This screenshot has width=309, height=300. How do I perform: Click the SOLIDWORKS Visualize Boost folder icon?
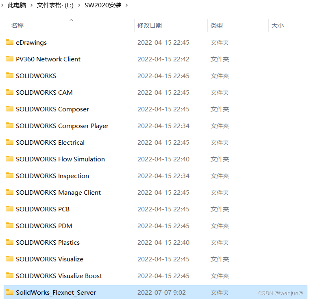(10, 275)
